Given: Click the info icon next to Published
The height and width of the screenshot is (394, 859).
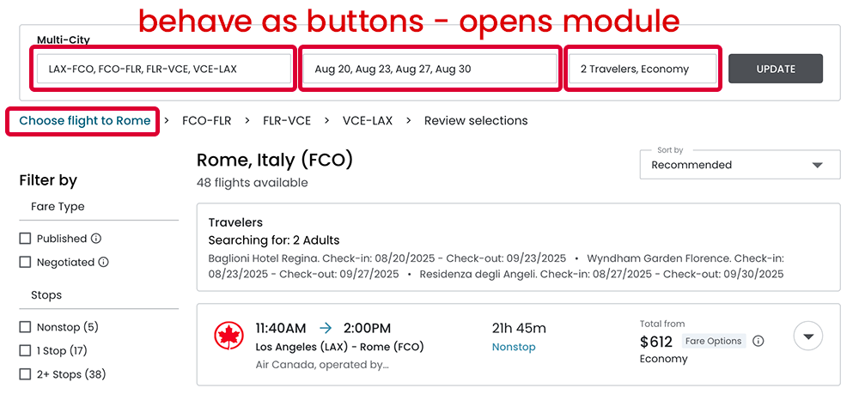Looking at the screenshot, I should (x=96, y=239).
